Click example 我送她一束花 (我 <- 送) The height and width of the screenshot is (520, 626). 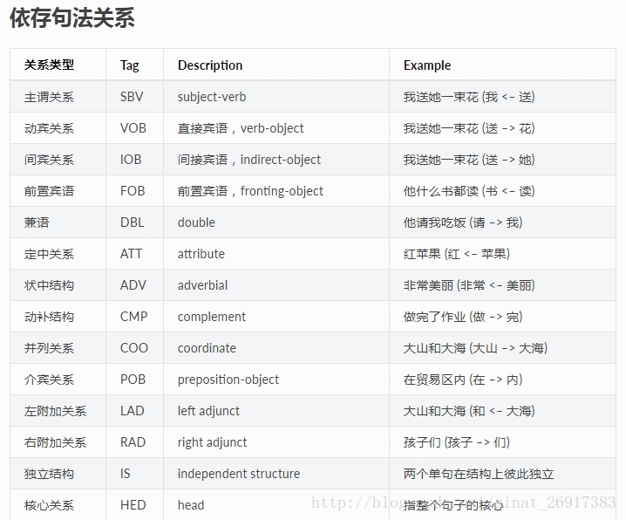pos(469,97)
